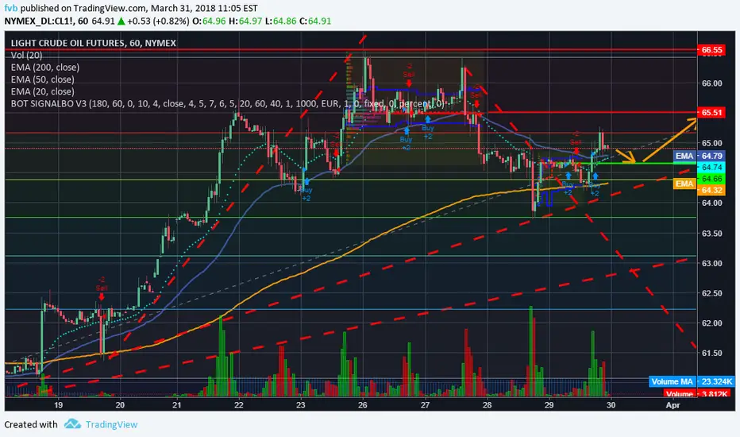This screenshot has width=740, height=437.
Task: Click the Volume MA 23.324K label
Action: (x=692, y=381)
